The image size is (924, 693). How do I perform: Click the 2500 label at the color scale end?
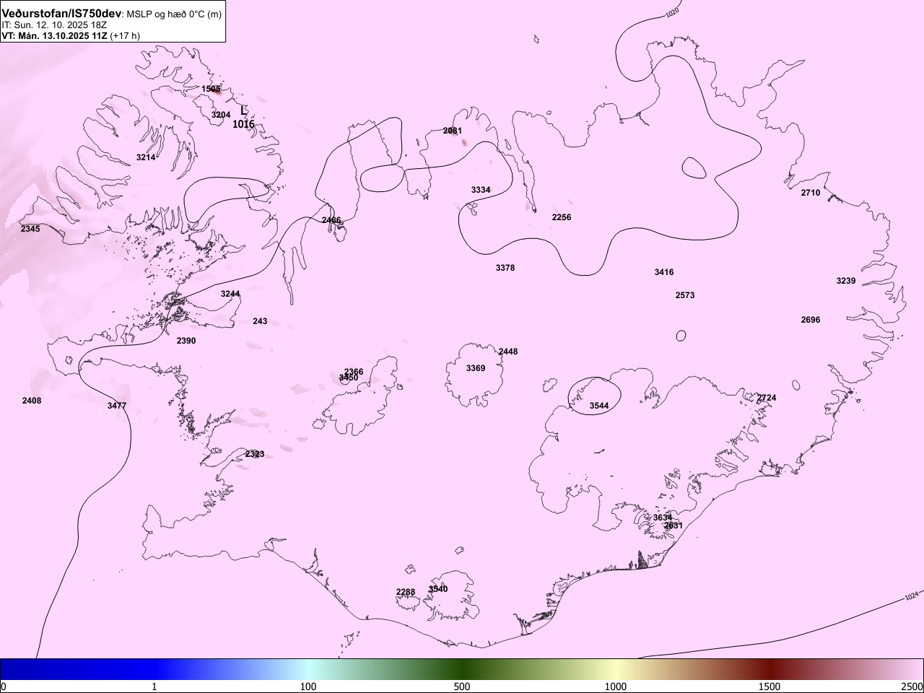(912, 686)
